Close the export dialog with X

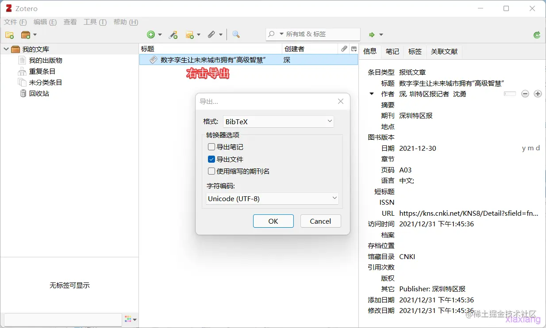tap(341, 101)
